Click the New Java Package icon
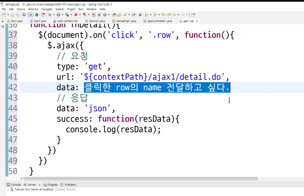The height and width of the screenshot is (196, 304). coord(99,15)
